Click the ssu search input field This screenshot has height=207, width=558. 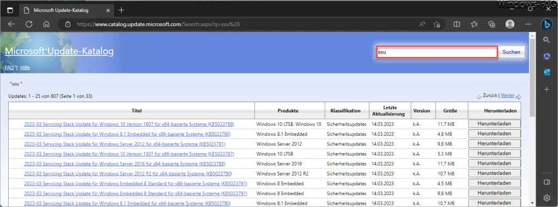(436, 52)
